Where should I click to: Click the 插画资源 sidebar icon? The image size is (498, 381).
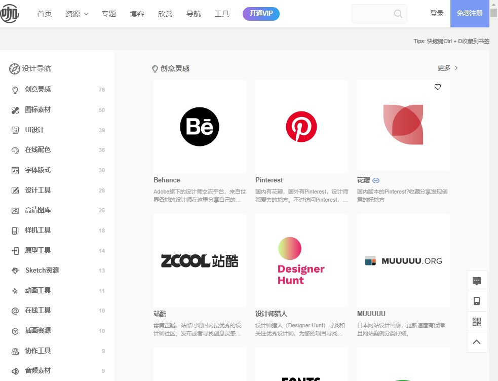(15, 331)
